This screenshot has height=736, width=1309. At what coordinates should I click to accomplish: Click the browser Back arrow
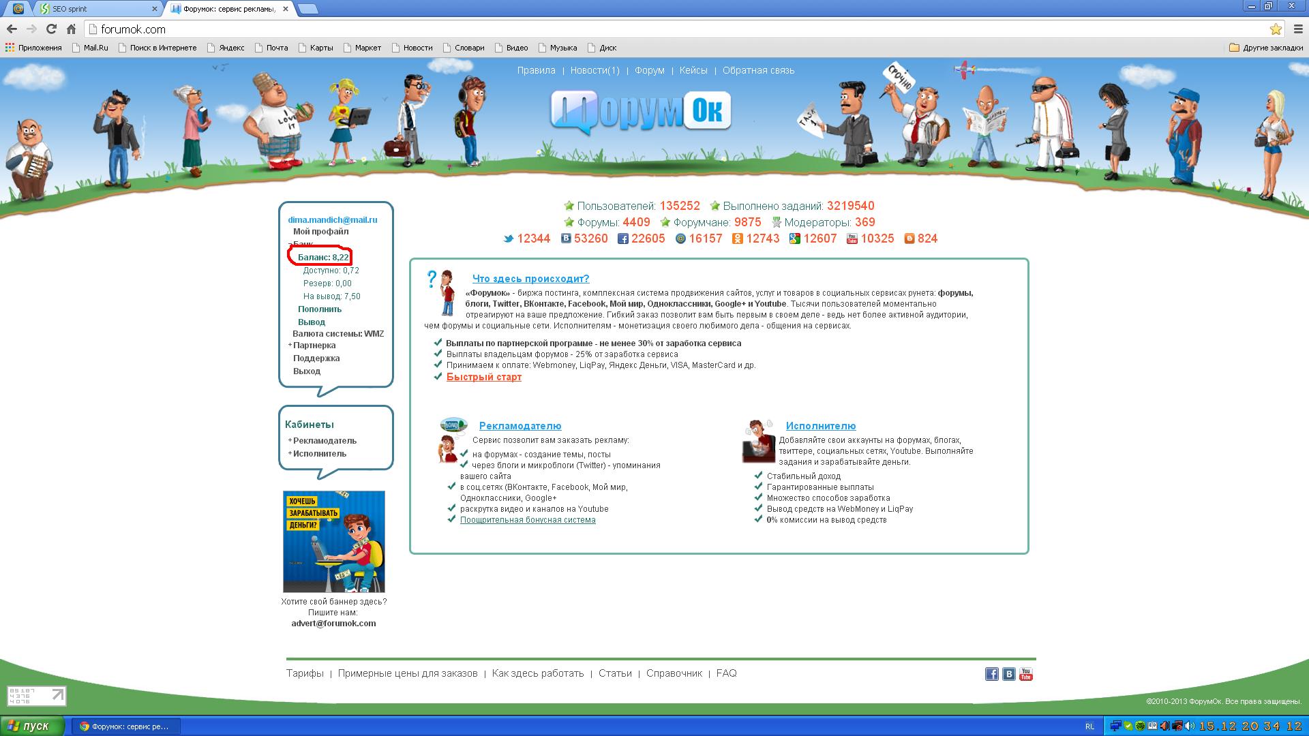12,29
